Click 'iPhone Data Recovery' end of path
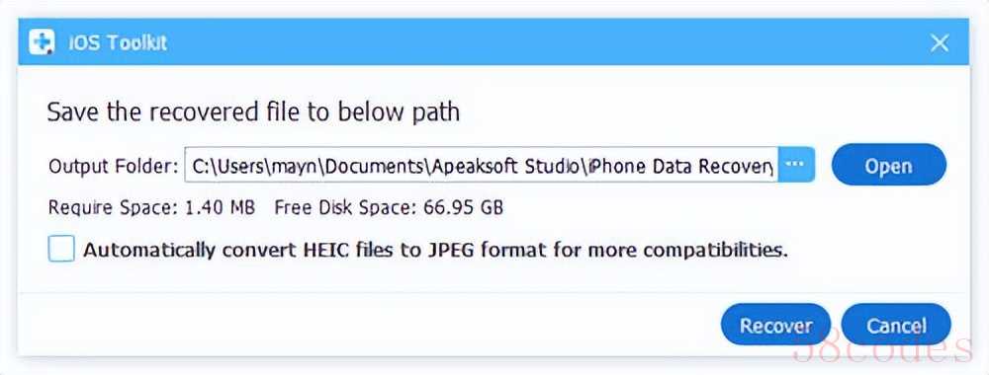 [x=680, y=166]
